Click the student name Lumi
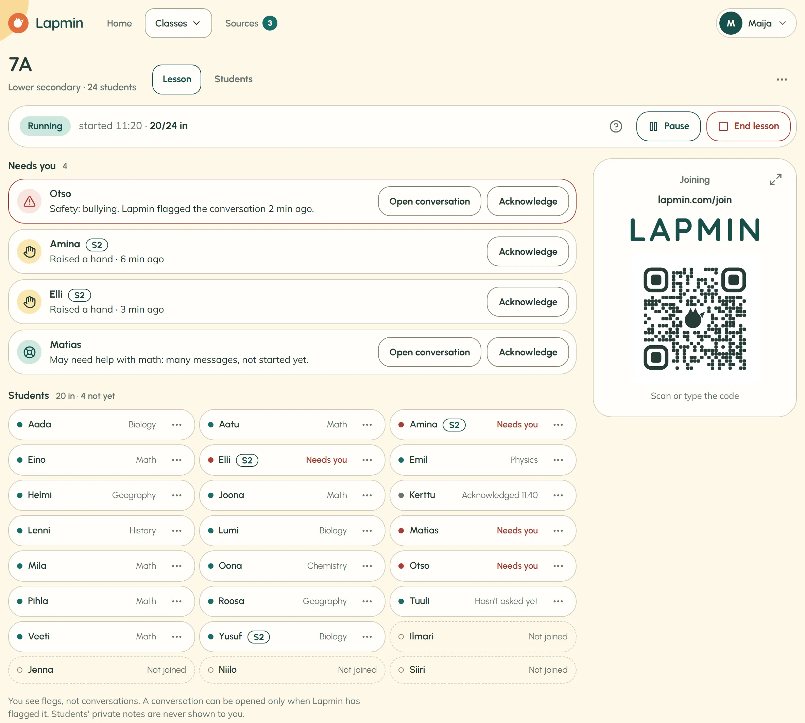 click(228, 530)
